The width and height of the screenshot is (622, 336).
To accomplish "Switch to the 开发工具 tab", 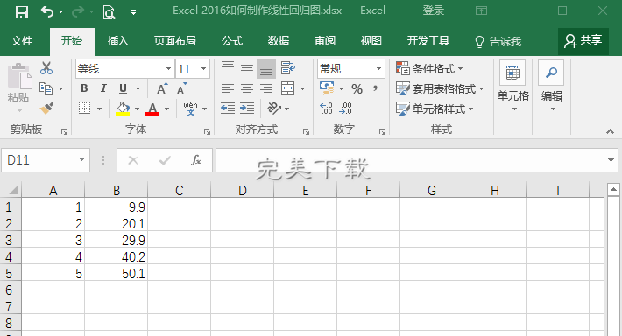I will 428,41.
